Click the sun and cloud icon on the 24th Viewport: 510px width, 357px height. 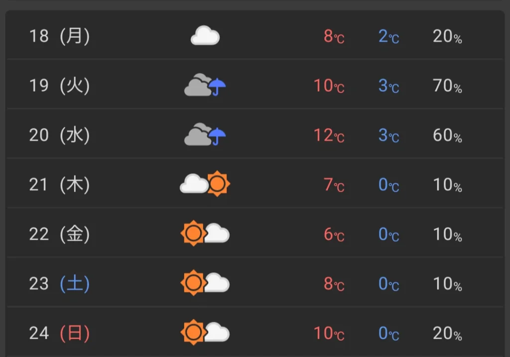coord(205,333)
